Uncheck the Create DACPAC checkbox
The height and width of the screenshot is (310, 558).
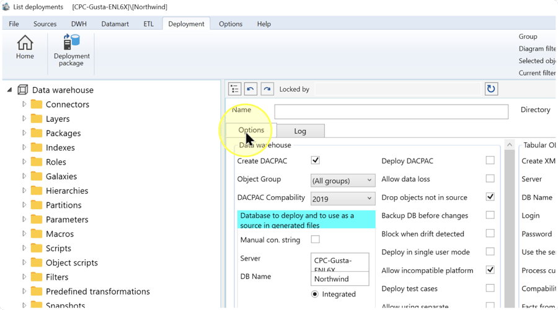click(316, 160)
